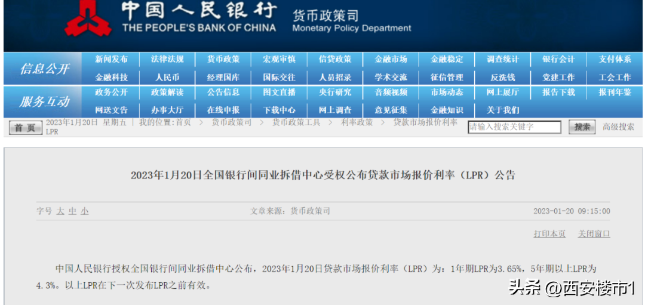
Task: Set font size to 中
Action: point(72,211)
